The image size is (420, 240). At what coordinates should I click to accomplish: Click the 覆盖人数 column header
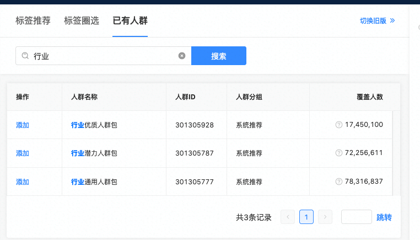(370, 97)
